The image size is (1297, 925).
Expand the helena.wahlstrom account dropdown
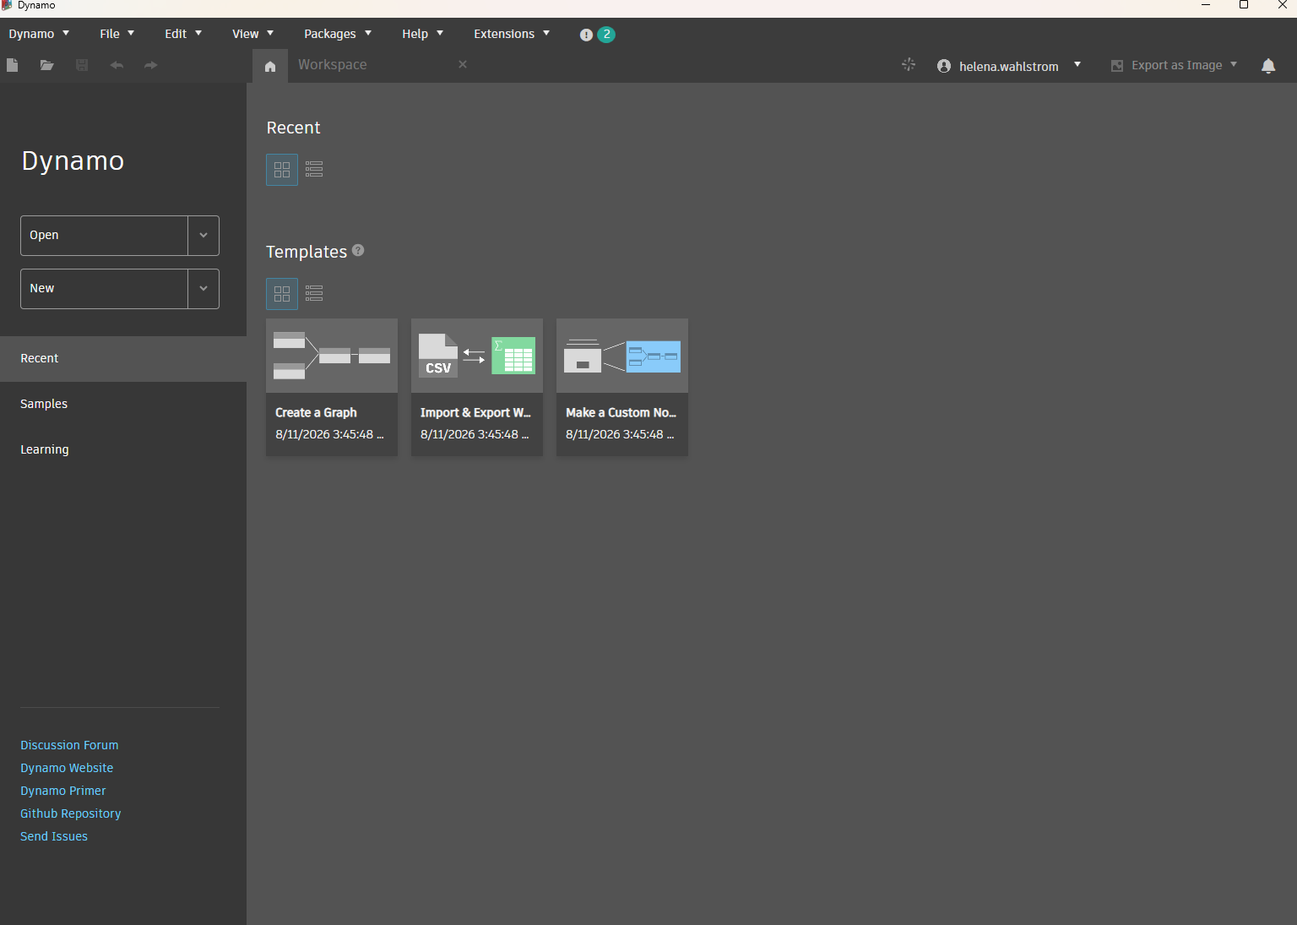(1077, 65)
